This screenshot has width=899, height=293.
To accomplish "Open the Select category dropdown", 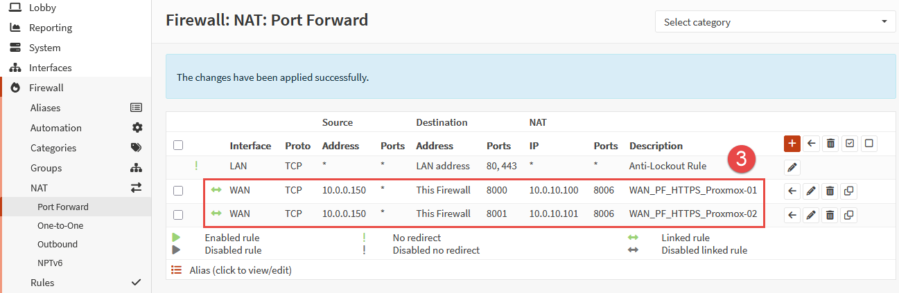I will click(775, 22).
